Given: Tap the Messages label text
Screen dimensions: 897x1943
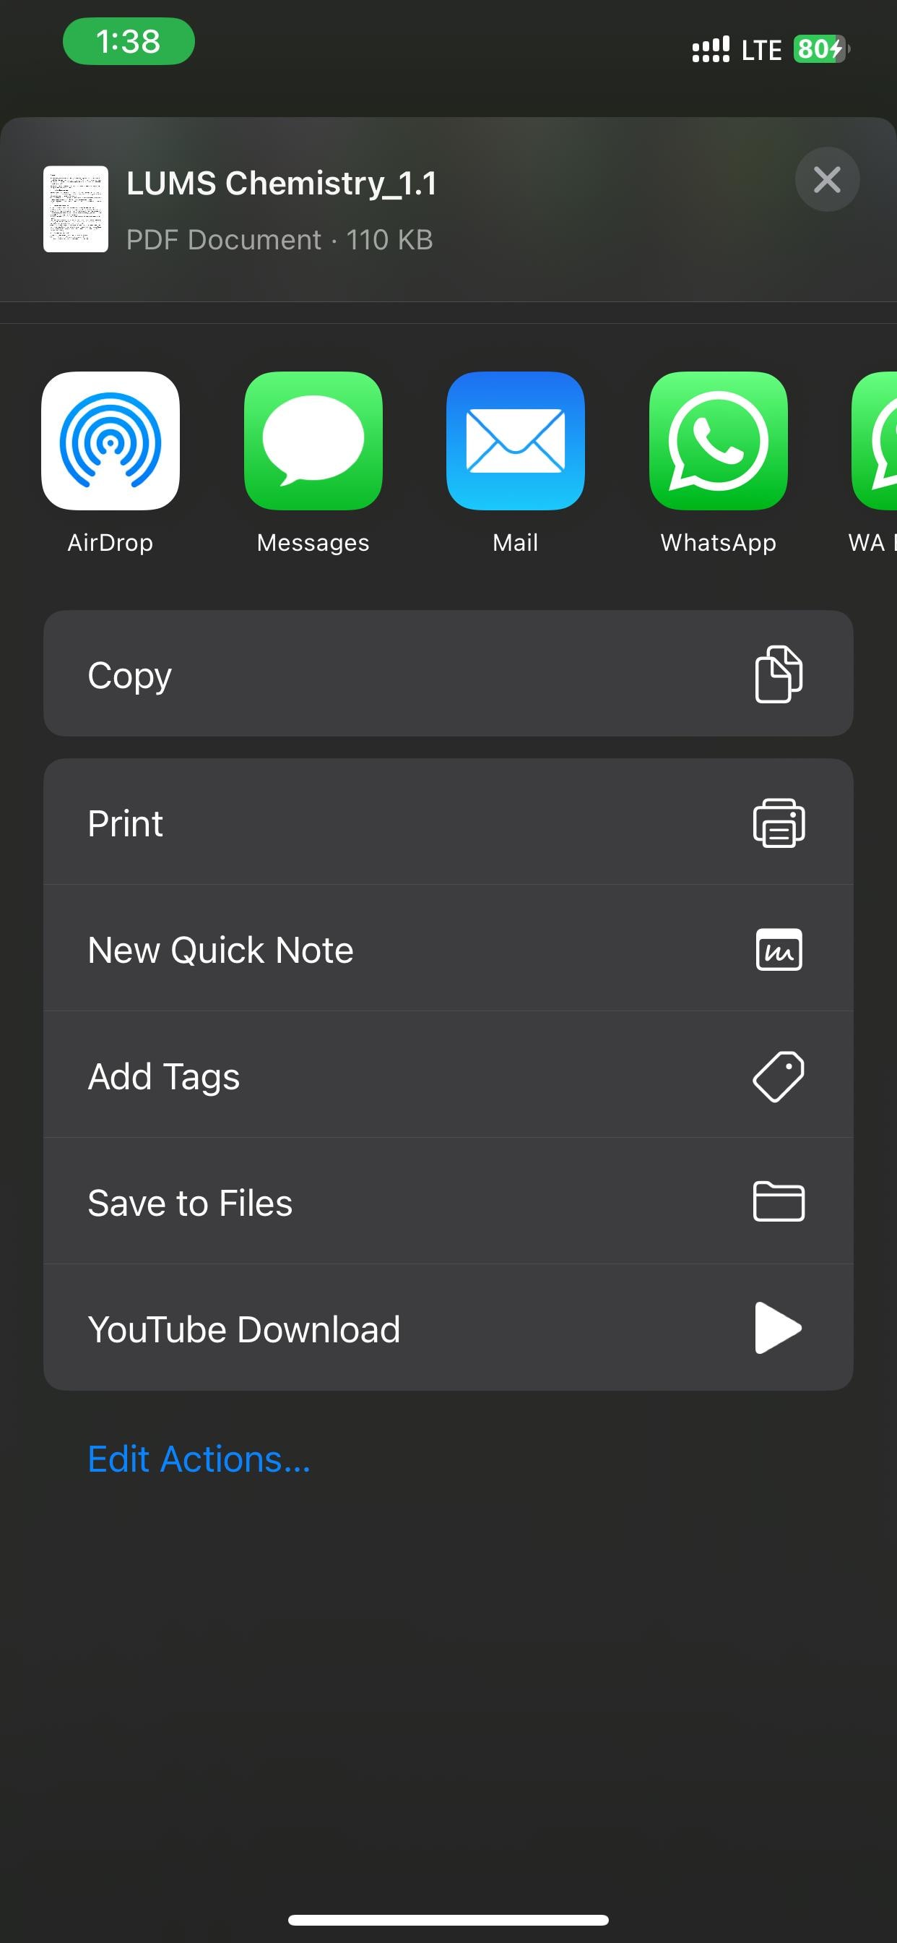Looking at the screenshot, I should pos(313,543).
